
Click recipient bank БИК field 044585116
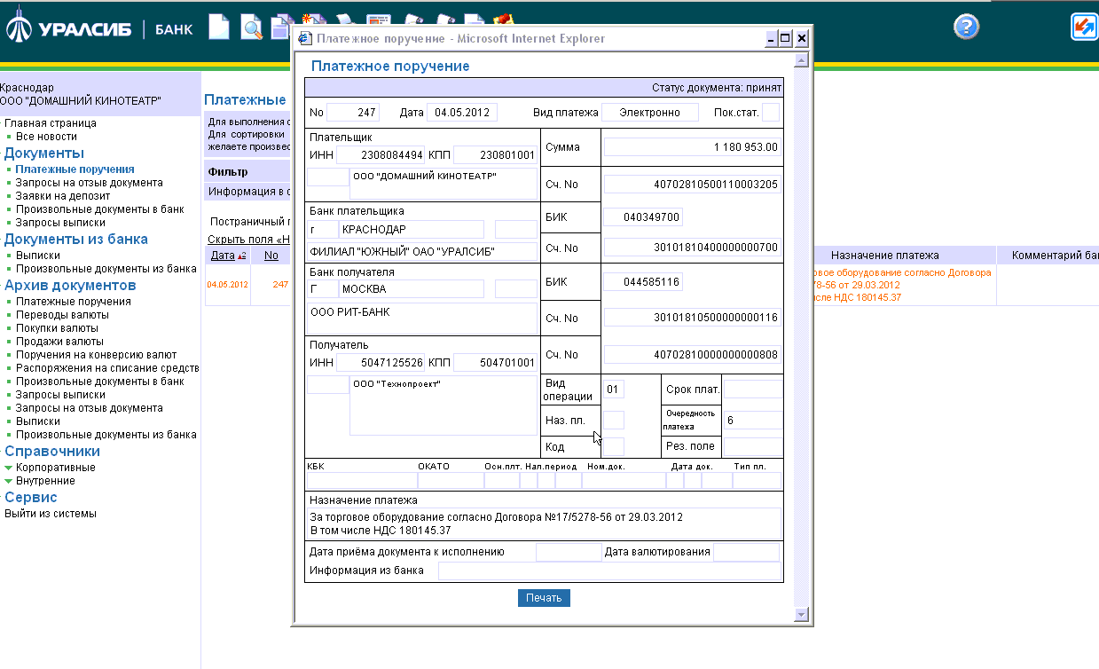pyautogui.click(x=642, y=282)
